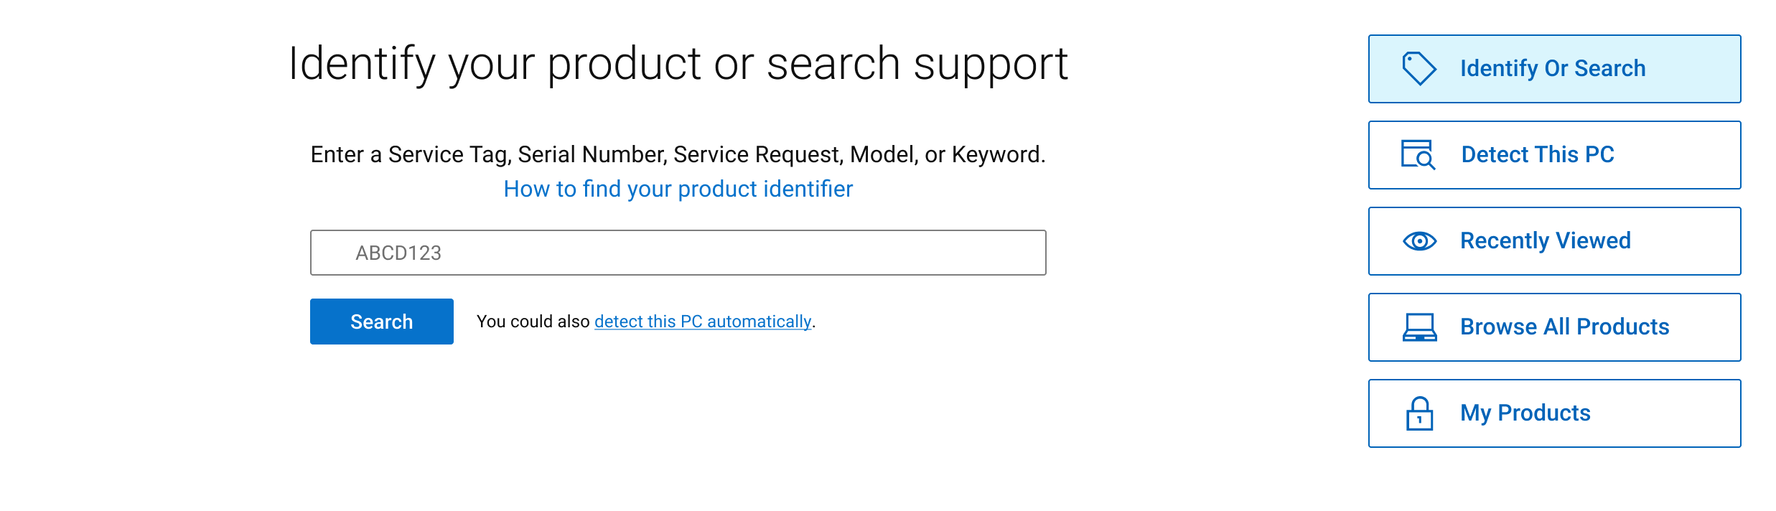Click the ABCD123 service tag input field

coord(678,252)
